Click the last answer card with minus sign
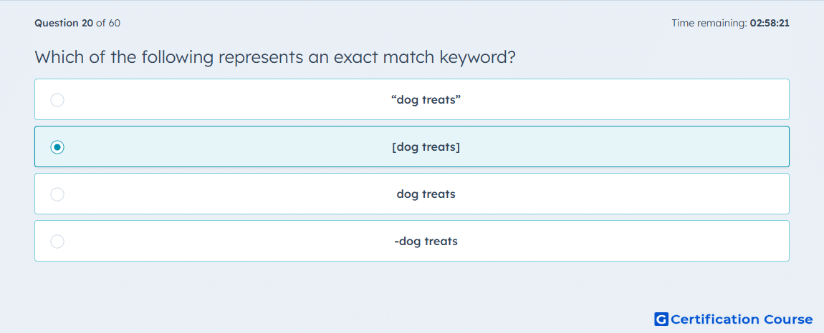824x333 pixels. pos(412,242)
